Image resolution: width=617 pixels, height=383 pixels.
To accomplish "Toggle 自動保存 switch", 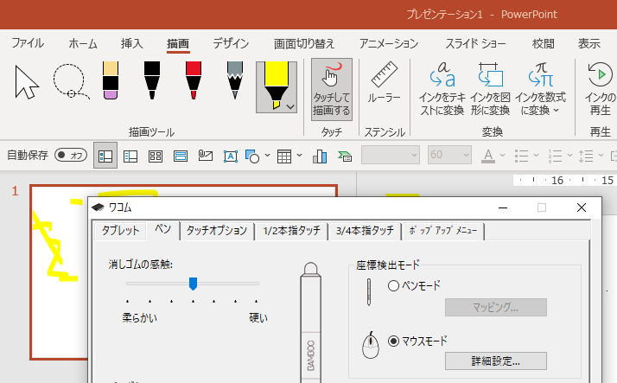I will (71, 155).
